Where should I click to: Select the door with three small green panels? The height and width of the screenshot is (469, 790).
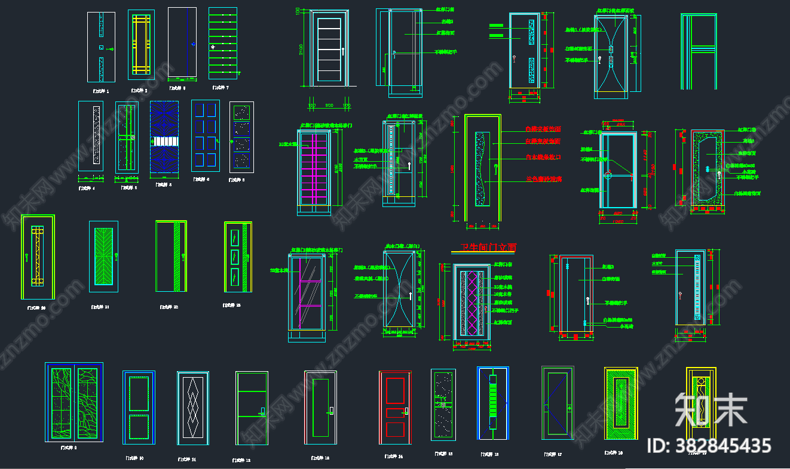(238, 257)
